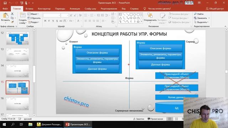228x128 pixels.
Task: Select slide 14 thumbnail in the slide panel
Action: [x=17, y=71]
